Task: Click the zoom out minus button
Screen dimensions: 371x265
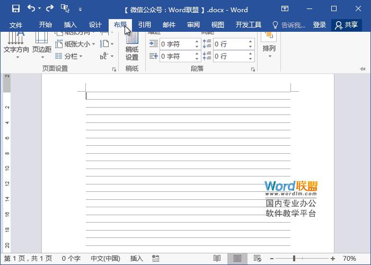Action: click(x=272, y=259)
